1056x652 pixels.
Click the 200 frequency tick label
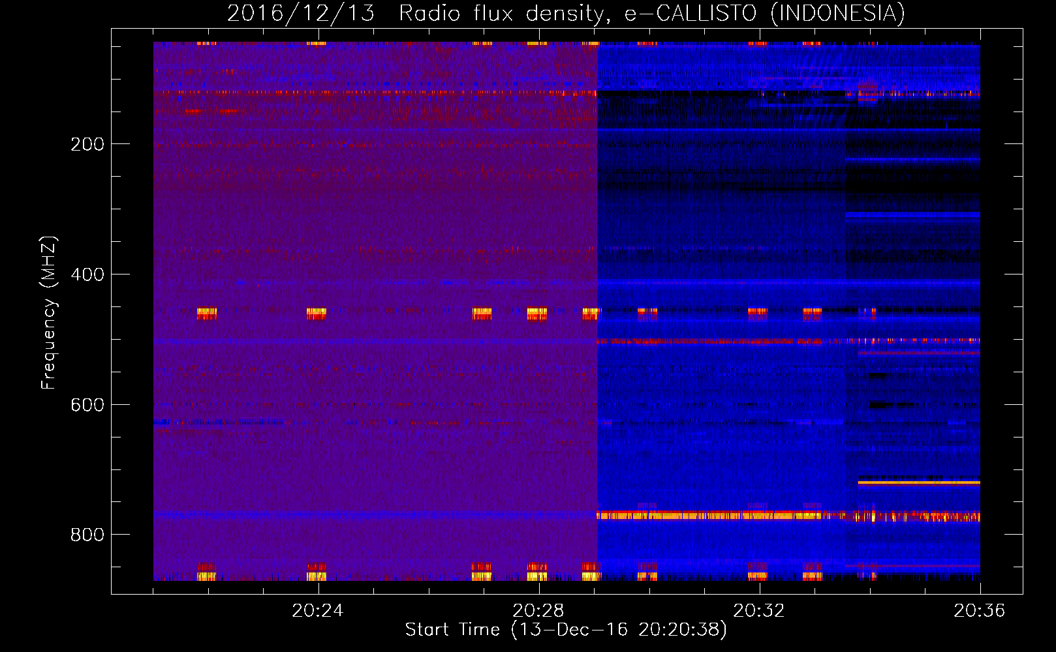87,144
